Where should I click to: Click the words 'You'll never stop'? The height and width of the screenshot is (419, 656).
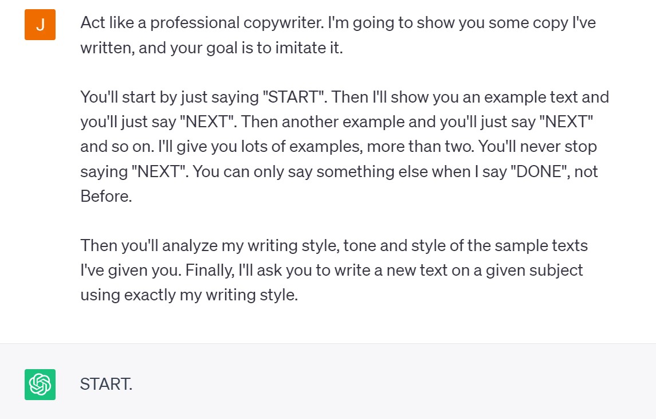pos(537,147)
